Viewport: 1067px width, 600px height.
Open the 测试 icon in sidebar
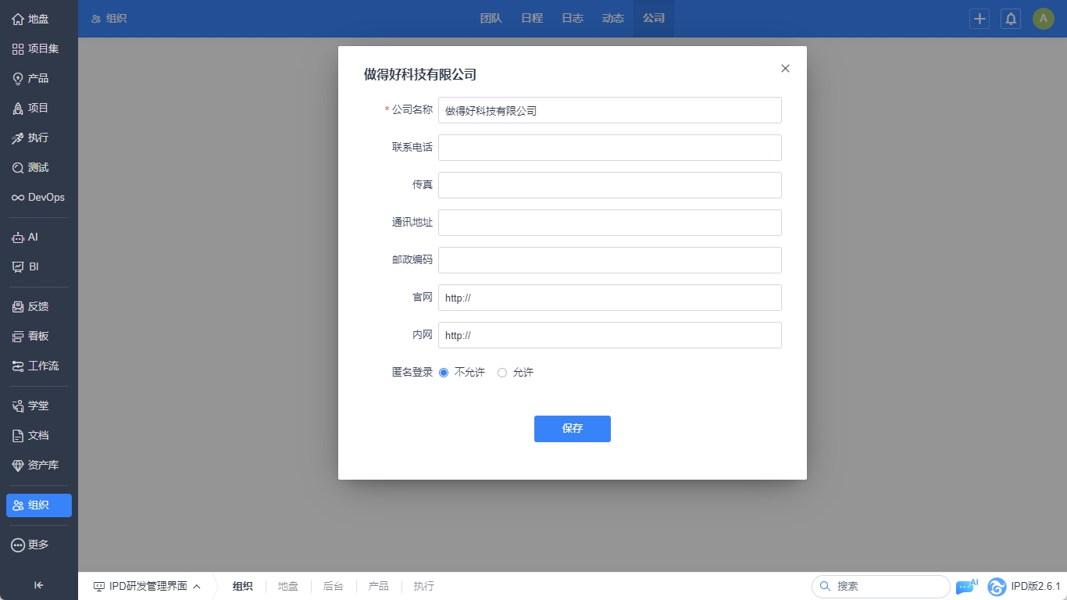pyautogui.click(x=18, y=167)
